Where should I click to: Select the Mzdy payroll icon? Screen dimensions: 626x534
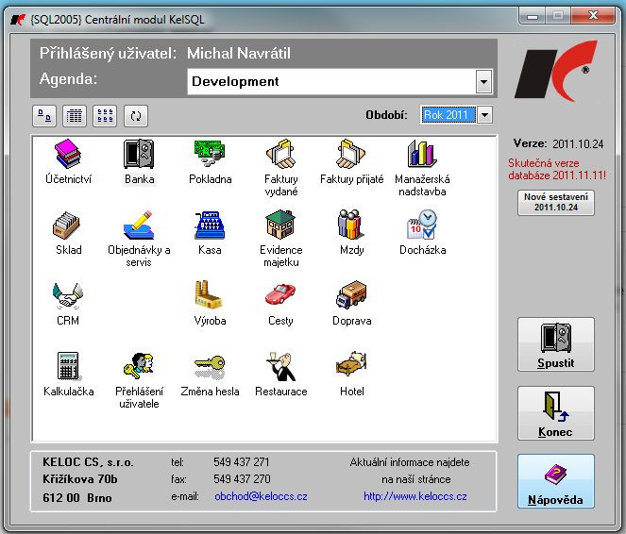(x=351, y=232)
